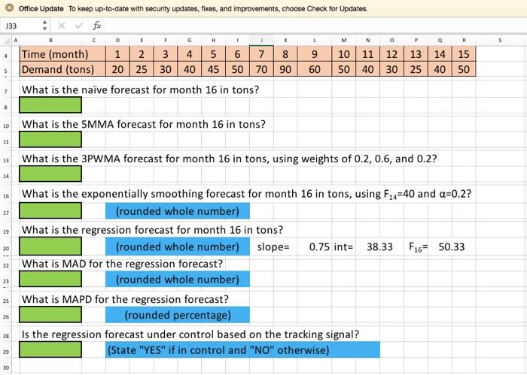Image resolution: width=527 pixels, height=375 pixels.
Task: Click the formula bar cancel X icon
Action: coord(62,26)
